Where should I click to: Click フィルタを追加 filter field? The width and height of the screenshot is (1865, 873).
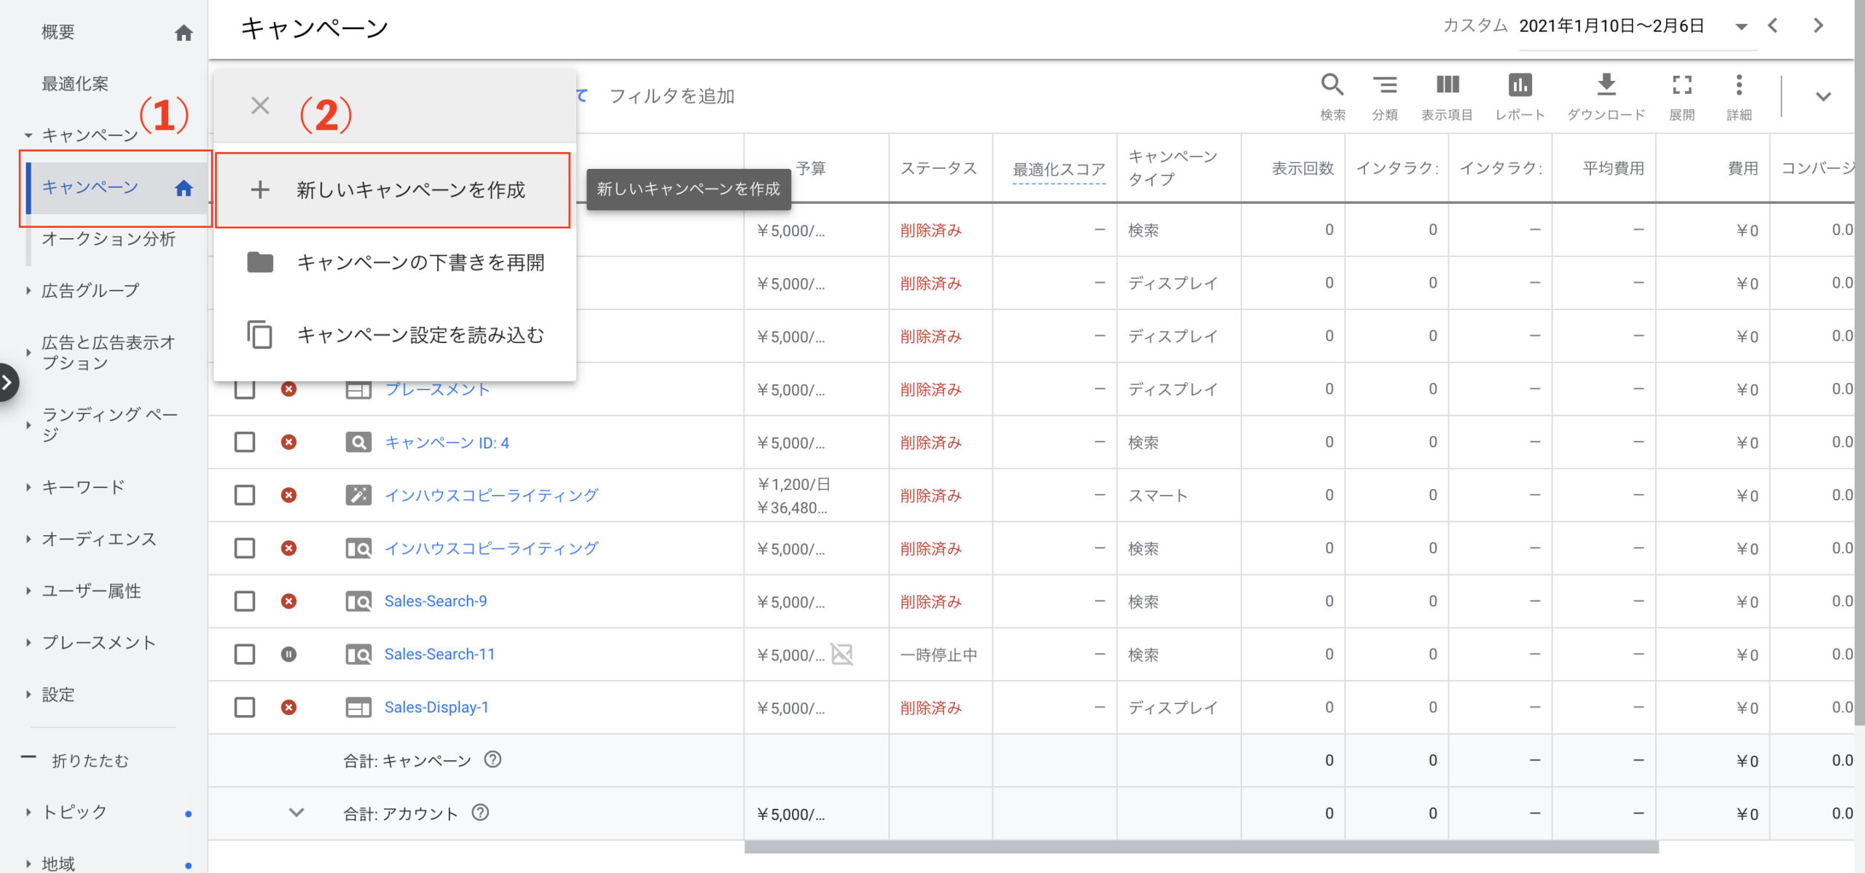click(670, 96)
